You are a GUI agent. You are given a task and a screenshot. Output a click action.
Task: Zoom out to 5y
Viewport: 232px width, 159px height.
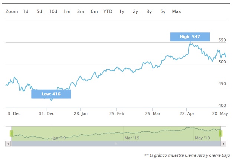click(x=163, y=11)
